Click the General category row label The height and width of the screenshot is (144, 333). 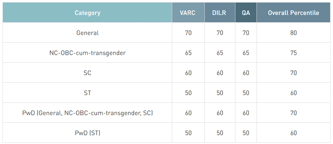[87, 33]
